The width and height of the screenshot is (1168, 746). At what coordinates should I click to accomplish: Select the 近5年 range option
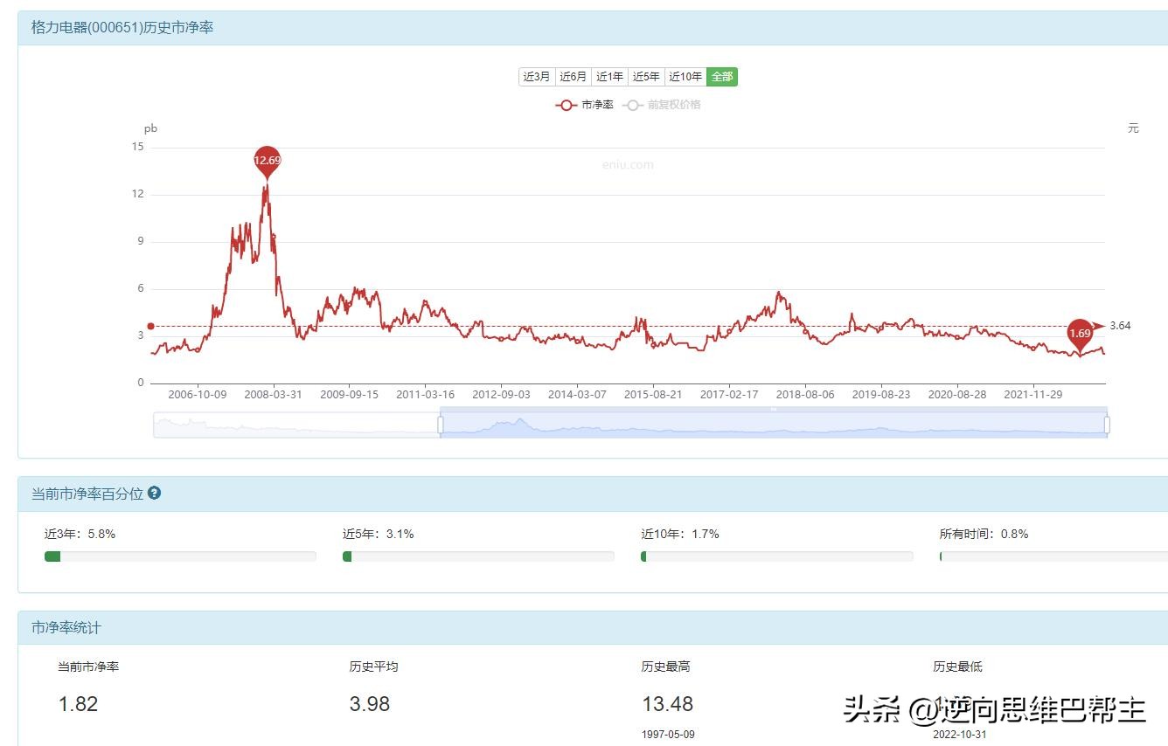pos(646,77)
